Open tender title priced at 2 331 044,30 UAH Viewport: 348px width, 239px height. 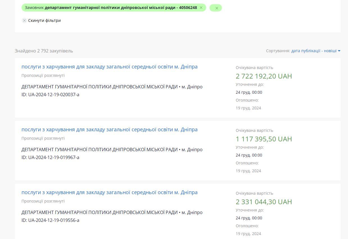click(x=109, y=192)
